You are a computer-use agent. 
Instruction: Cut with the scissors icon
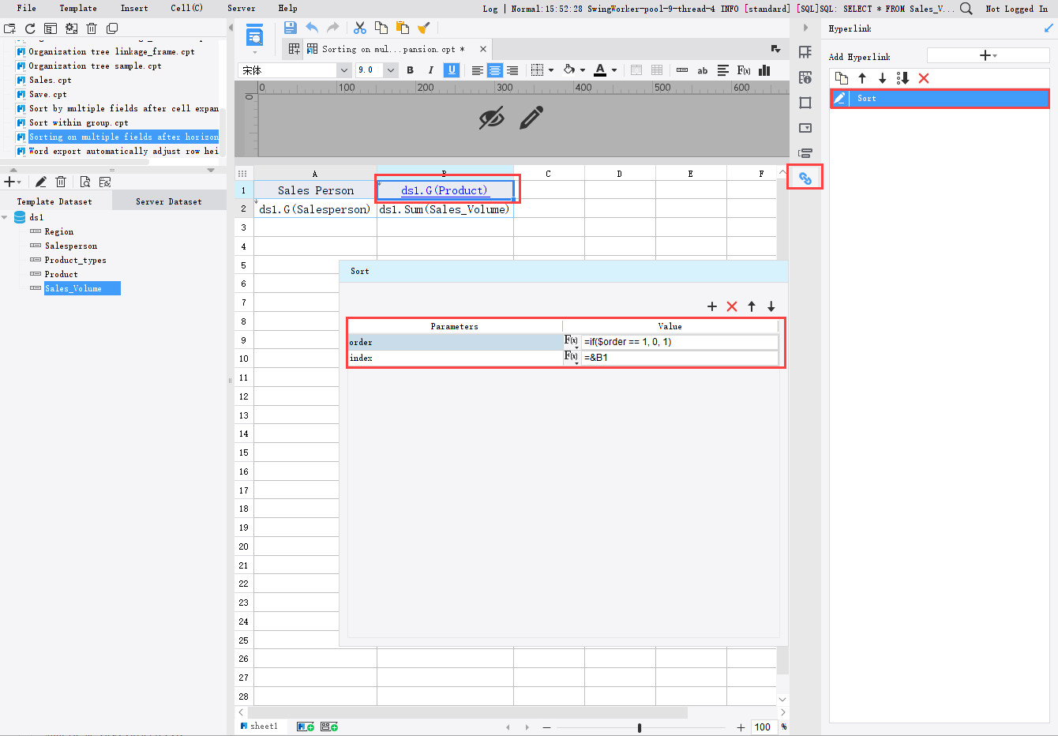tap(360, 28)
